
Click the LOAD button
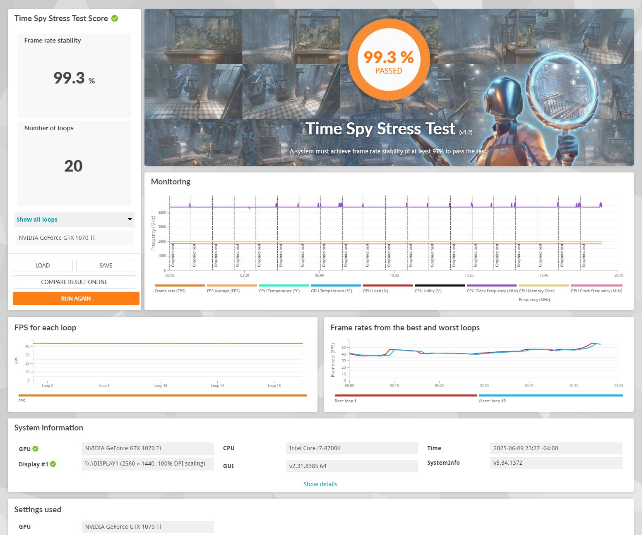43,265
